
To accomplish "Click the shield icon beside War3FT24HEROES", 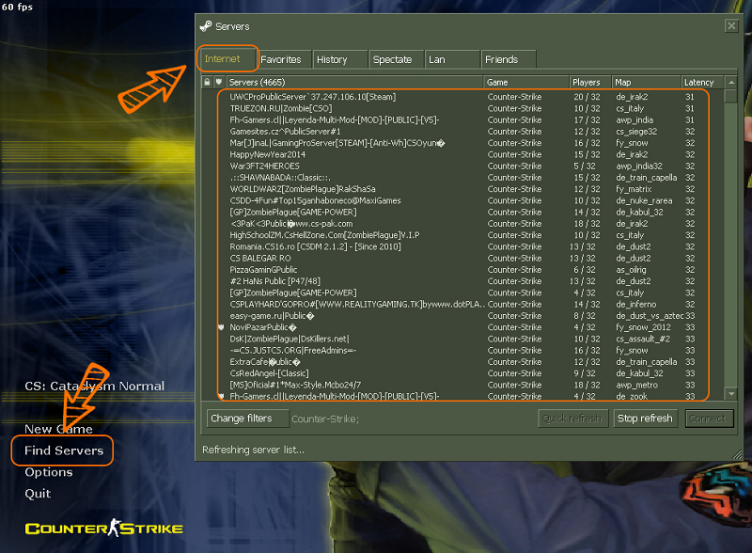I will click(222, 166).
